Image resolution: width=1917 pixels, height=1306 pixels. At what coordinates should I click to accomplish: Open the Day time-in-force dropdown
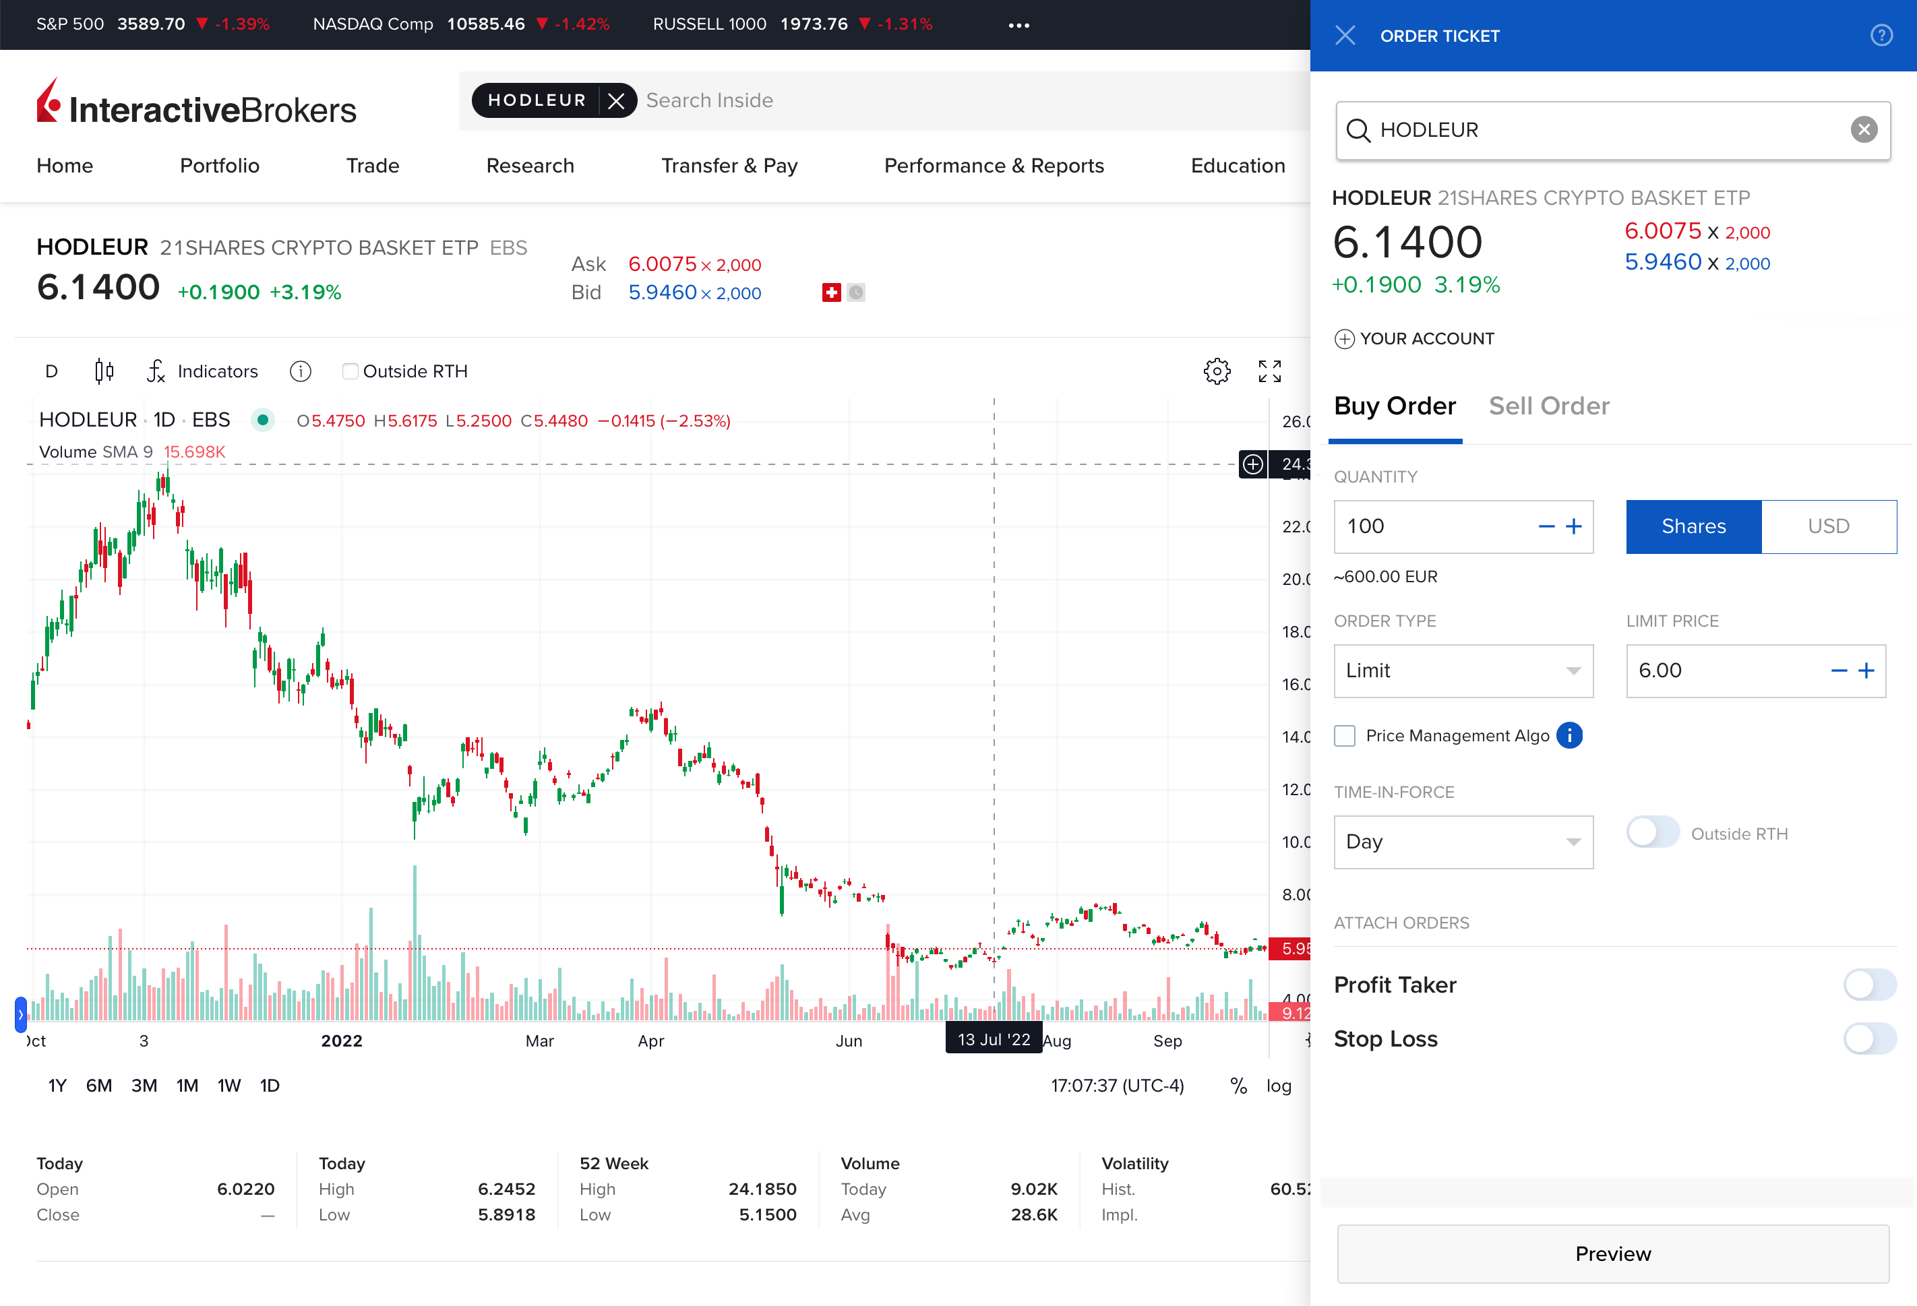pos(1463,842)
